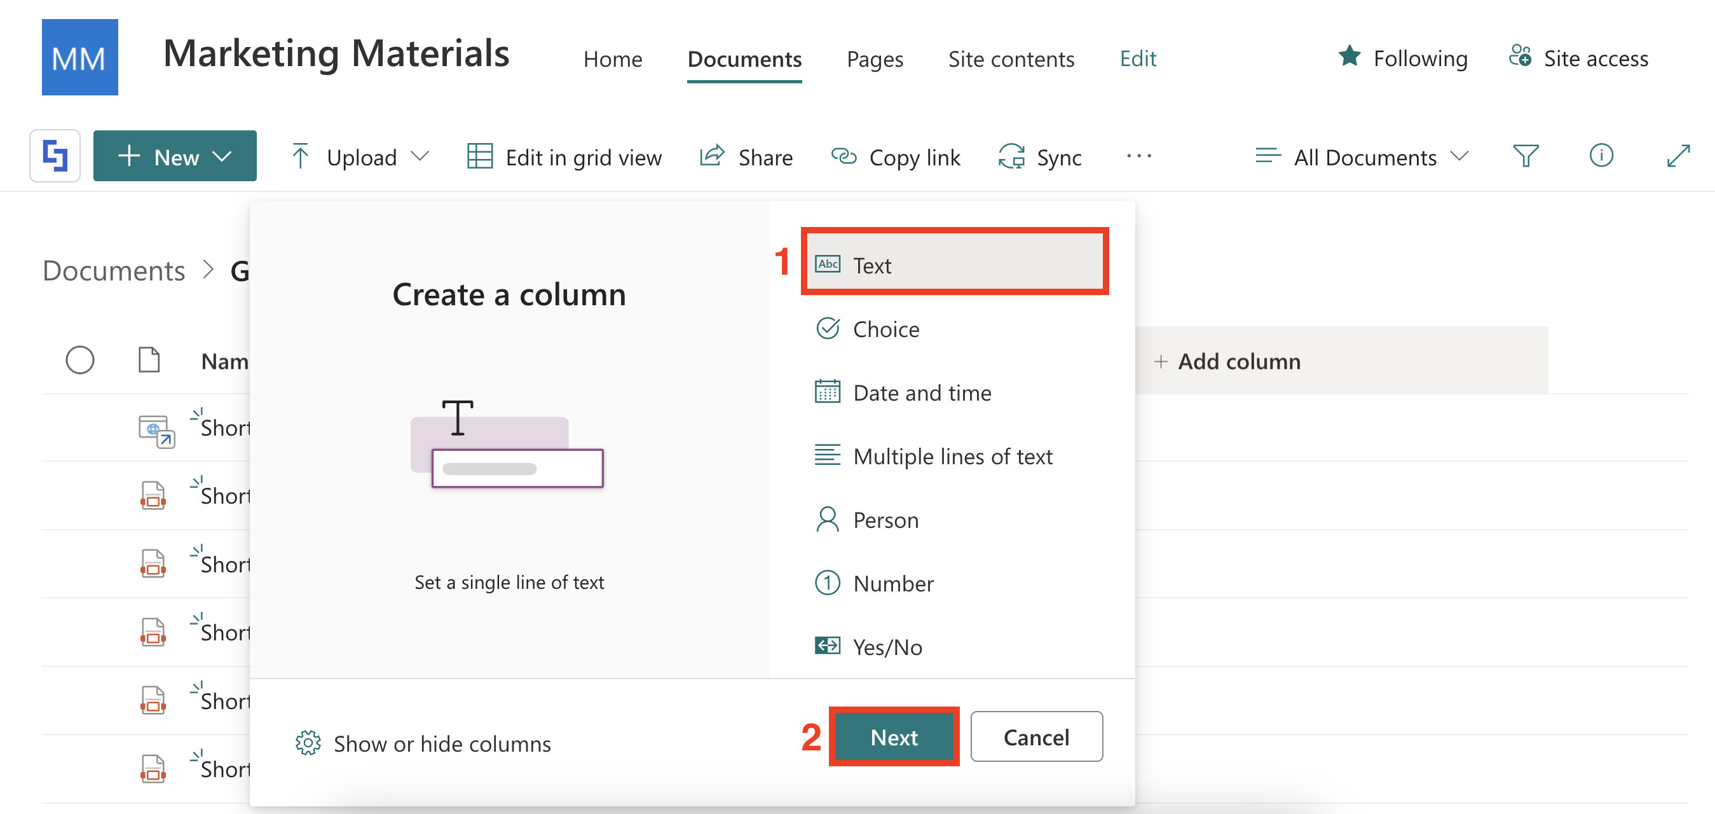
Task: Go to the Pages navigation tab
Action: (874, 59)
